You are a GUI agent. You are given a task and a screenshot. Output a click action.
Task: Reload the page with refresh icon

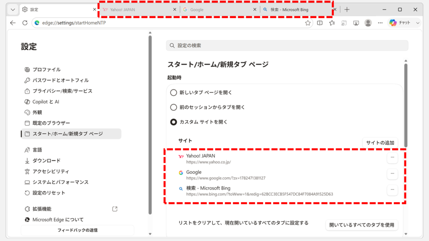coord(25,23)
